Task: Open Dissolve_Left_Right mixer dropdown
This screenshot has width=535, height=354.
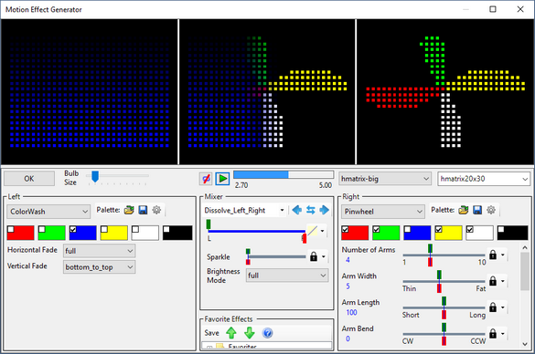Action: pyautogui.click(x=244, y=211)
